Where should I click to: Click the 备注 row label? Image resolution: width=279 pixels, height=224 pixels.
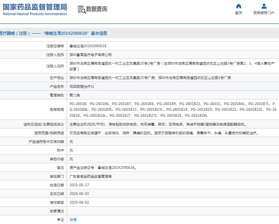point(60,168)
